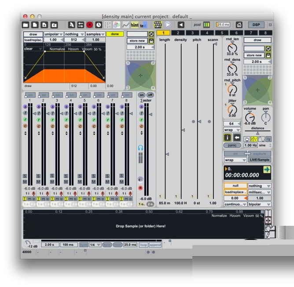Viewport: 294px width, 287px height.
Task: Click the refresh icon above left store new
Action: point(151,34)
